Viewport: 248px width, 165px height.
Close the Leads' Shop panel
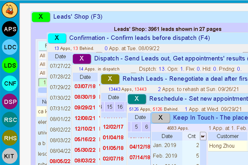[x=41, y=17]
